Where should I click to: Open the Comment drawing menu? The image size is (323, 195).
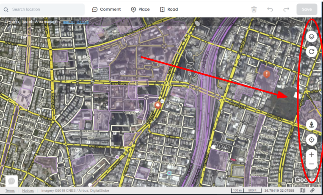pyautogui.click(x=107, y=9)
